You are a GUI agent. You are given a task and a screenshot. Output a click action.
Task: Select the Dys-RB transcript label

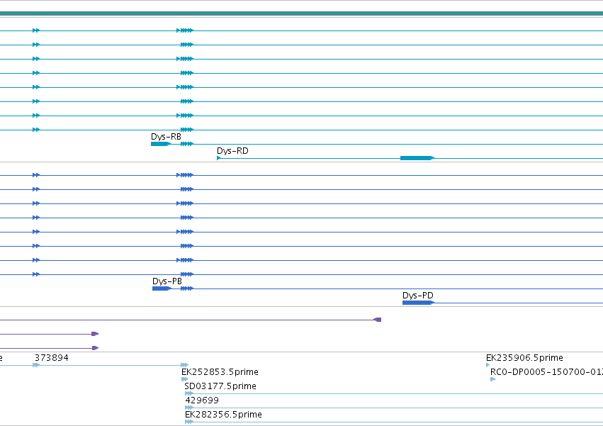coord(166,137)
